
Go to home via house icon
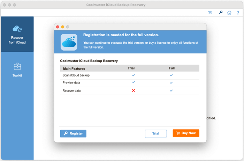(x=229, y=13)
